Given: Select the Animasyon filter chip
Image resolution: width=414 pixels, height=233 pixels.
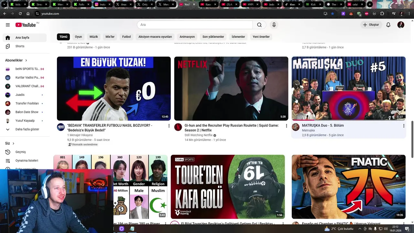Looking at the screenshot, I should click(187, 37).
